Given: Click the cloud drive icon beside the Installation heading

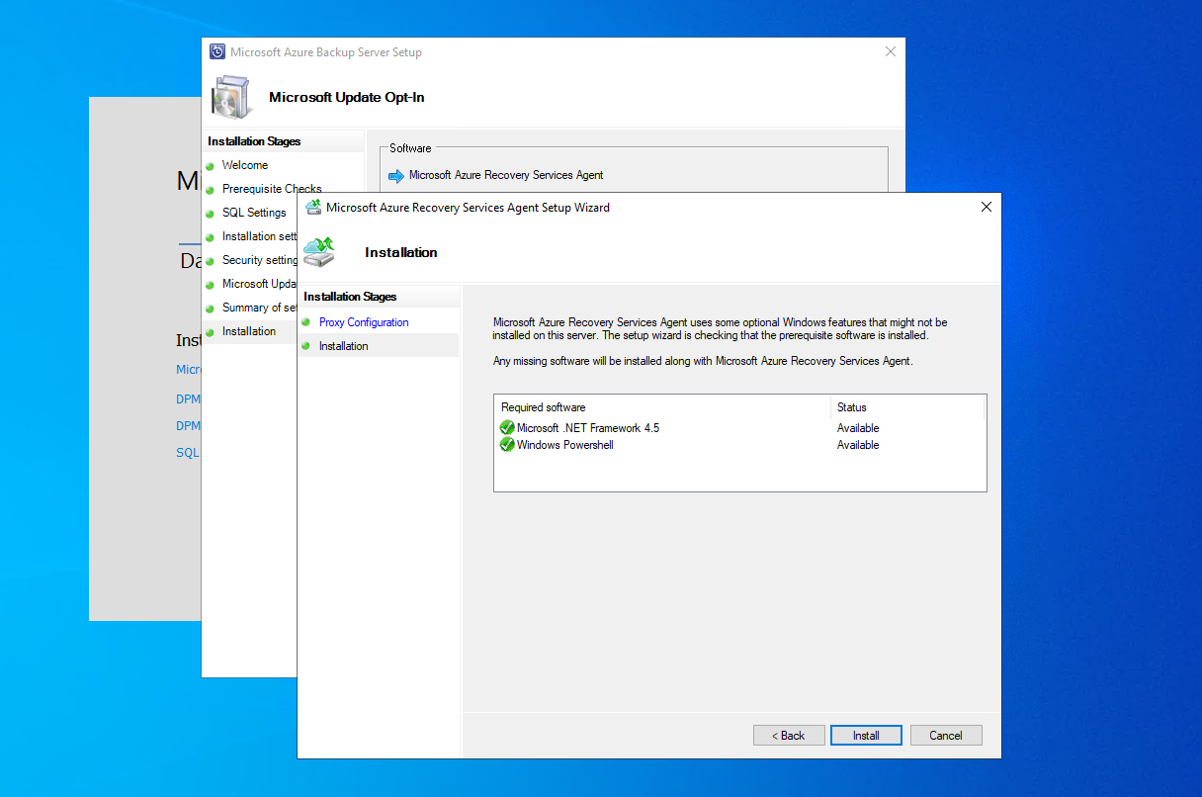Looking at the screenshot, I should pyautogui.click(x=319, y=252).
